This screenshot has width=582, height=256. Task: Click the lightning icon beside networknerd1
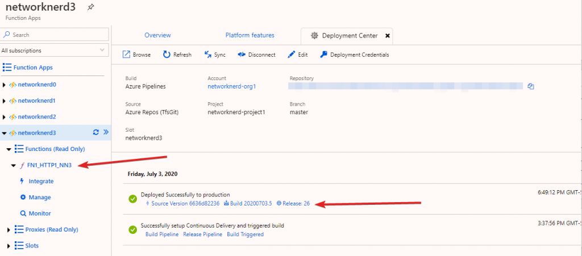[x=13, y=101]
